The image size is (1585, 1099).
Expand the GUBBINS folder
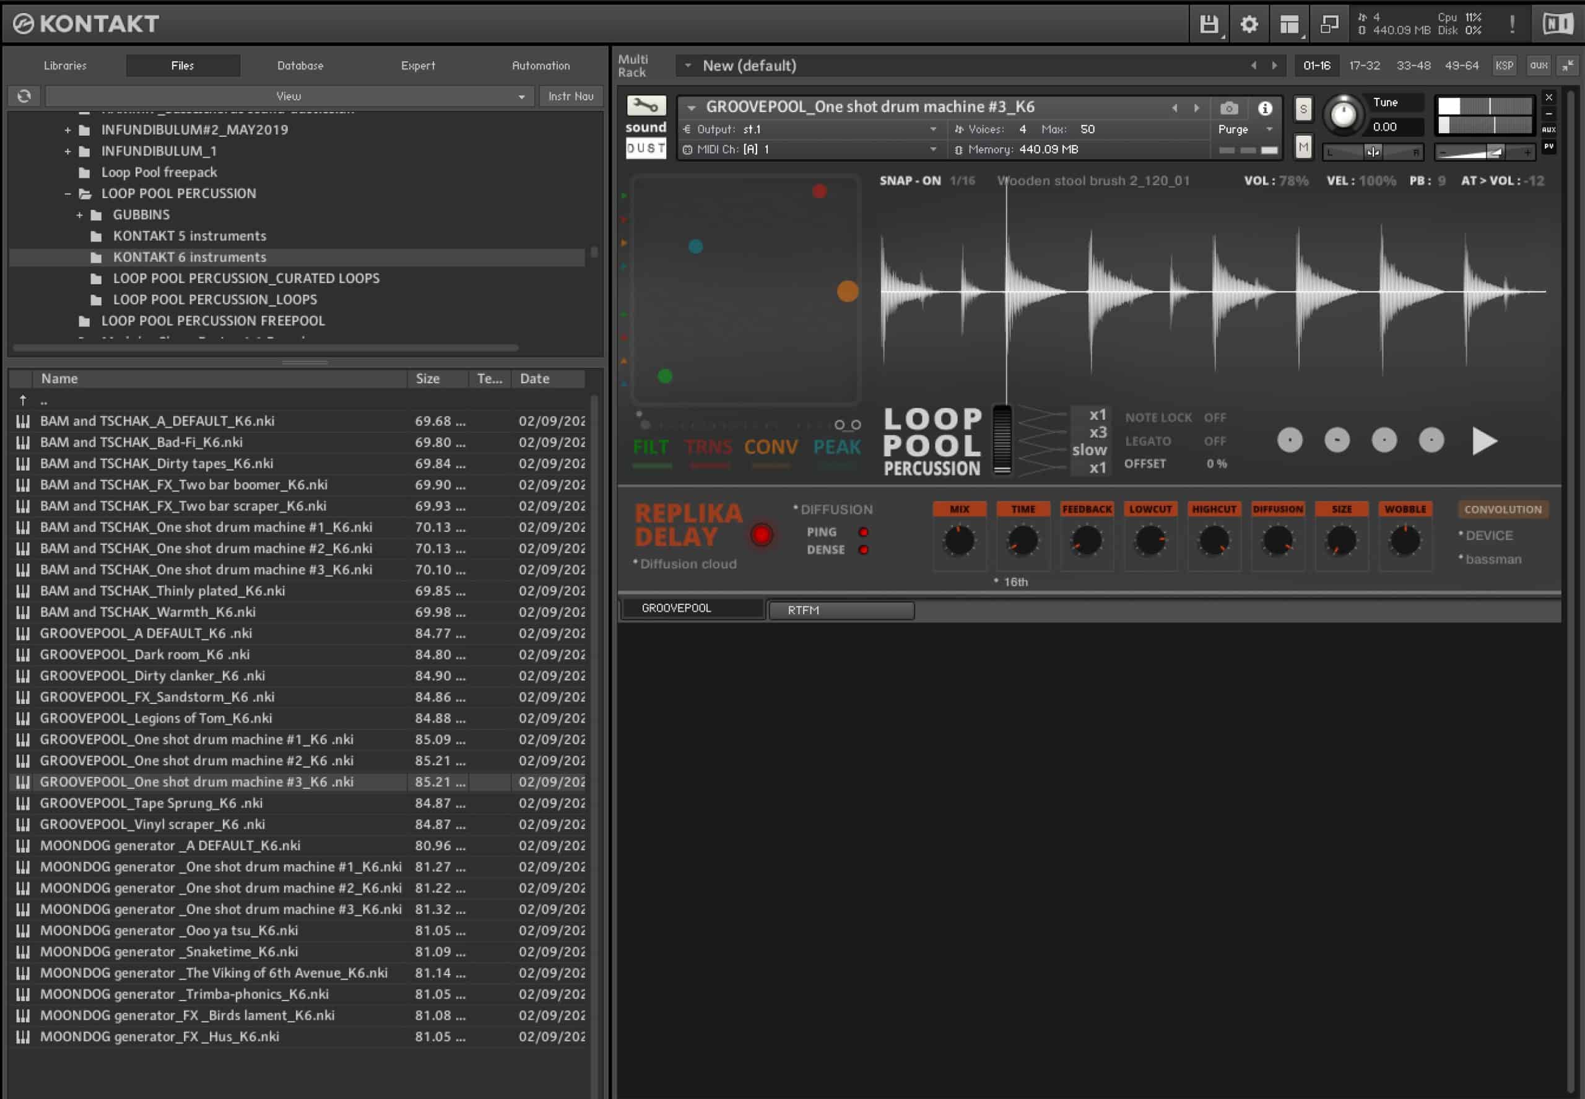[79, 215]
